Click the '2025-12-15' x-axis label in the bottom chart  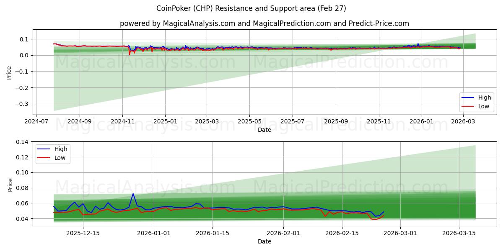click(x=83, y=233)
